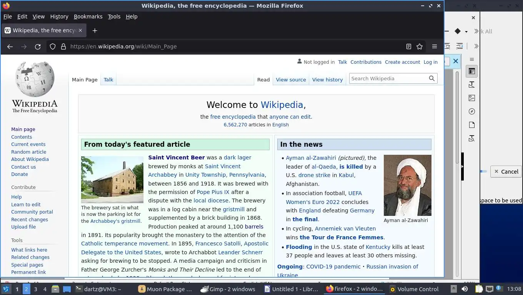Open the Ayman al-Zawahiri portrait thumbnail
523x295 pixels.
tap(408, 185)
